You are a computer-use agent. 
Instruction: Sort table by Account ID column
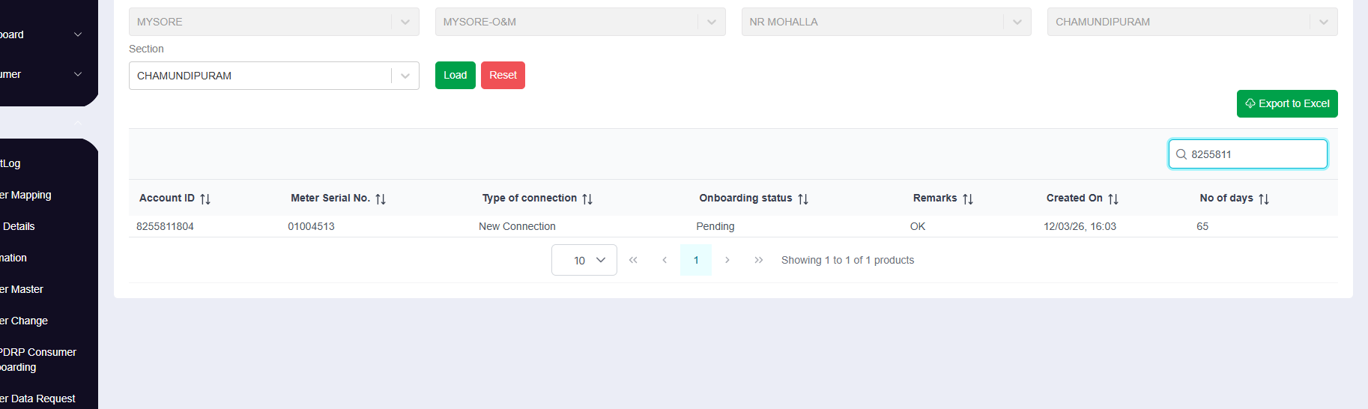tap(205, 199)
